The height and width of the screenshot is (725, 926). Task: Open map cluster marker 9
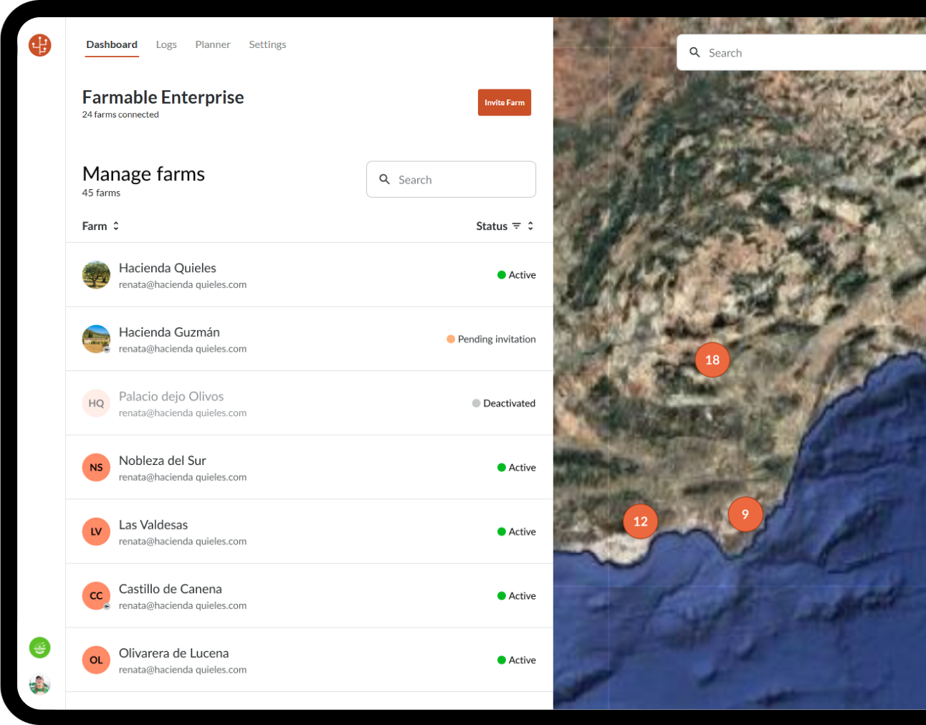point(745,514)
